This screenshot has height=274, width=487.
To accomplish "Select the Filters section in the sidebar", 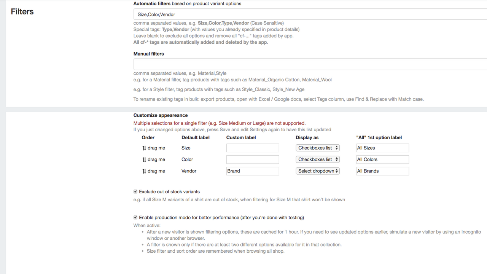I will (22, 11).
